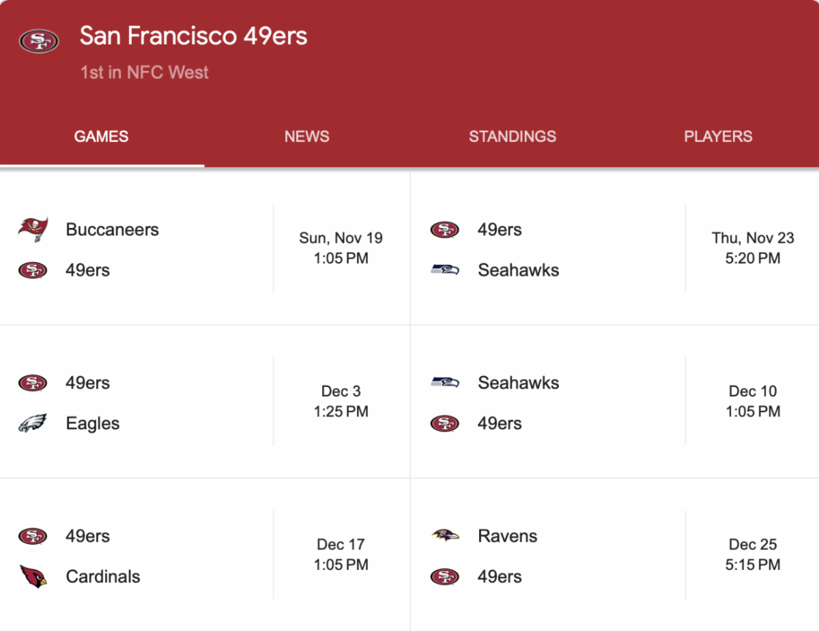
Task: Click the 1st in NFC West subtitle
Action: coord(145,72)
